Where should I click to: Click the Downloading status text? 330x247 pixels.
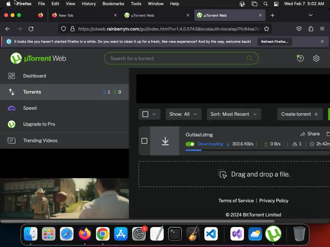(210, 144)
